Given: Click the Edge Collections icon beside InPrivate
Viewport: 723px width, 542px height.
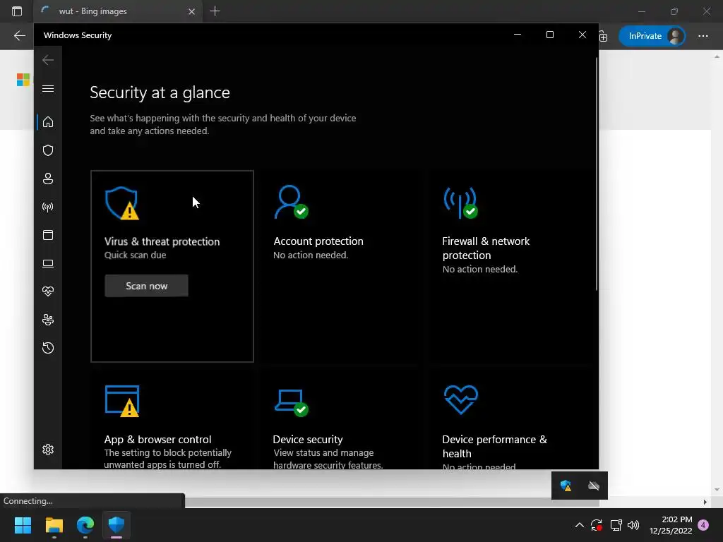Looking at the screenshot, I should [x=603, y=36].
